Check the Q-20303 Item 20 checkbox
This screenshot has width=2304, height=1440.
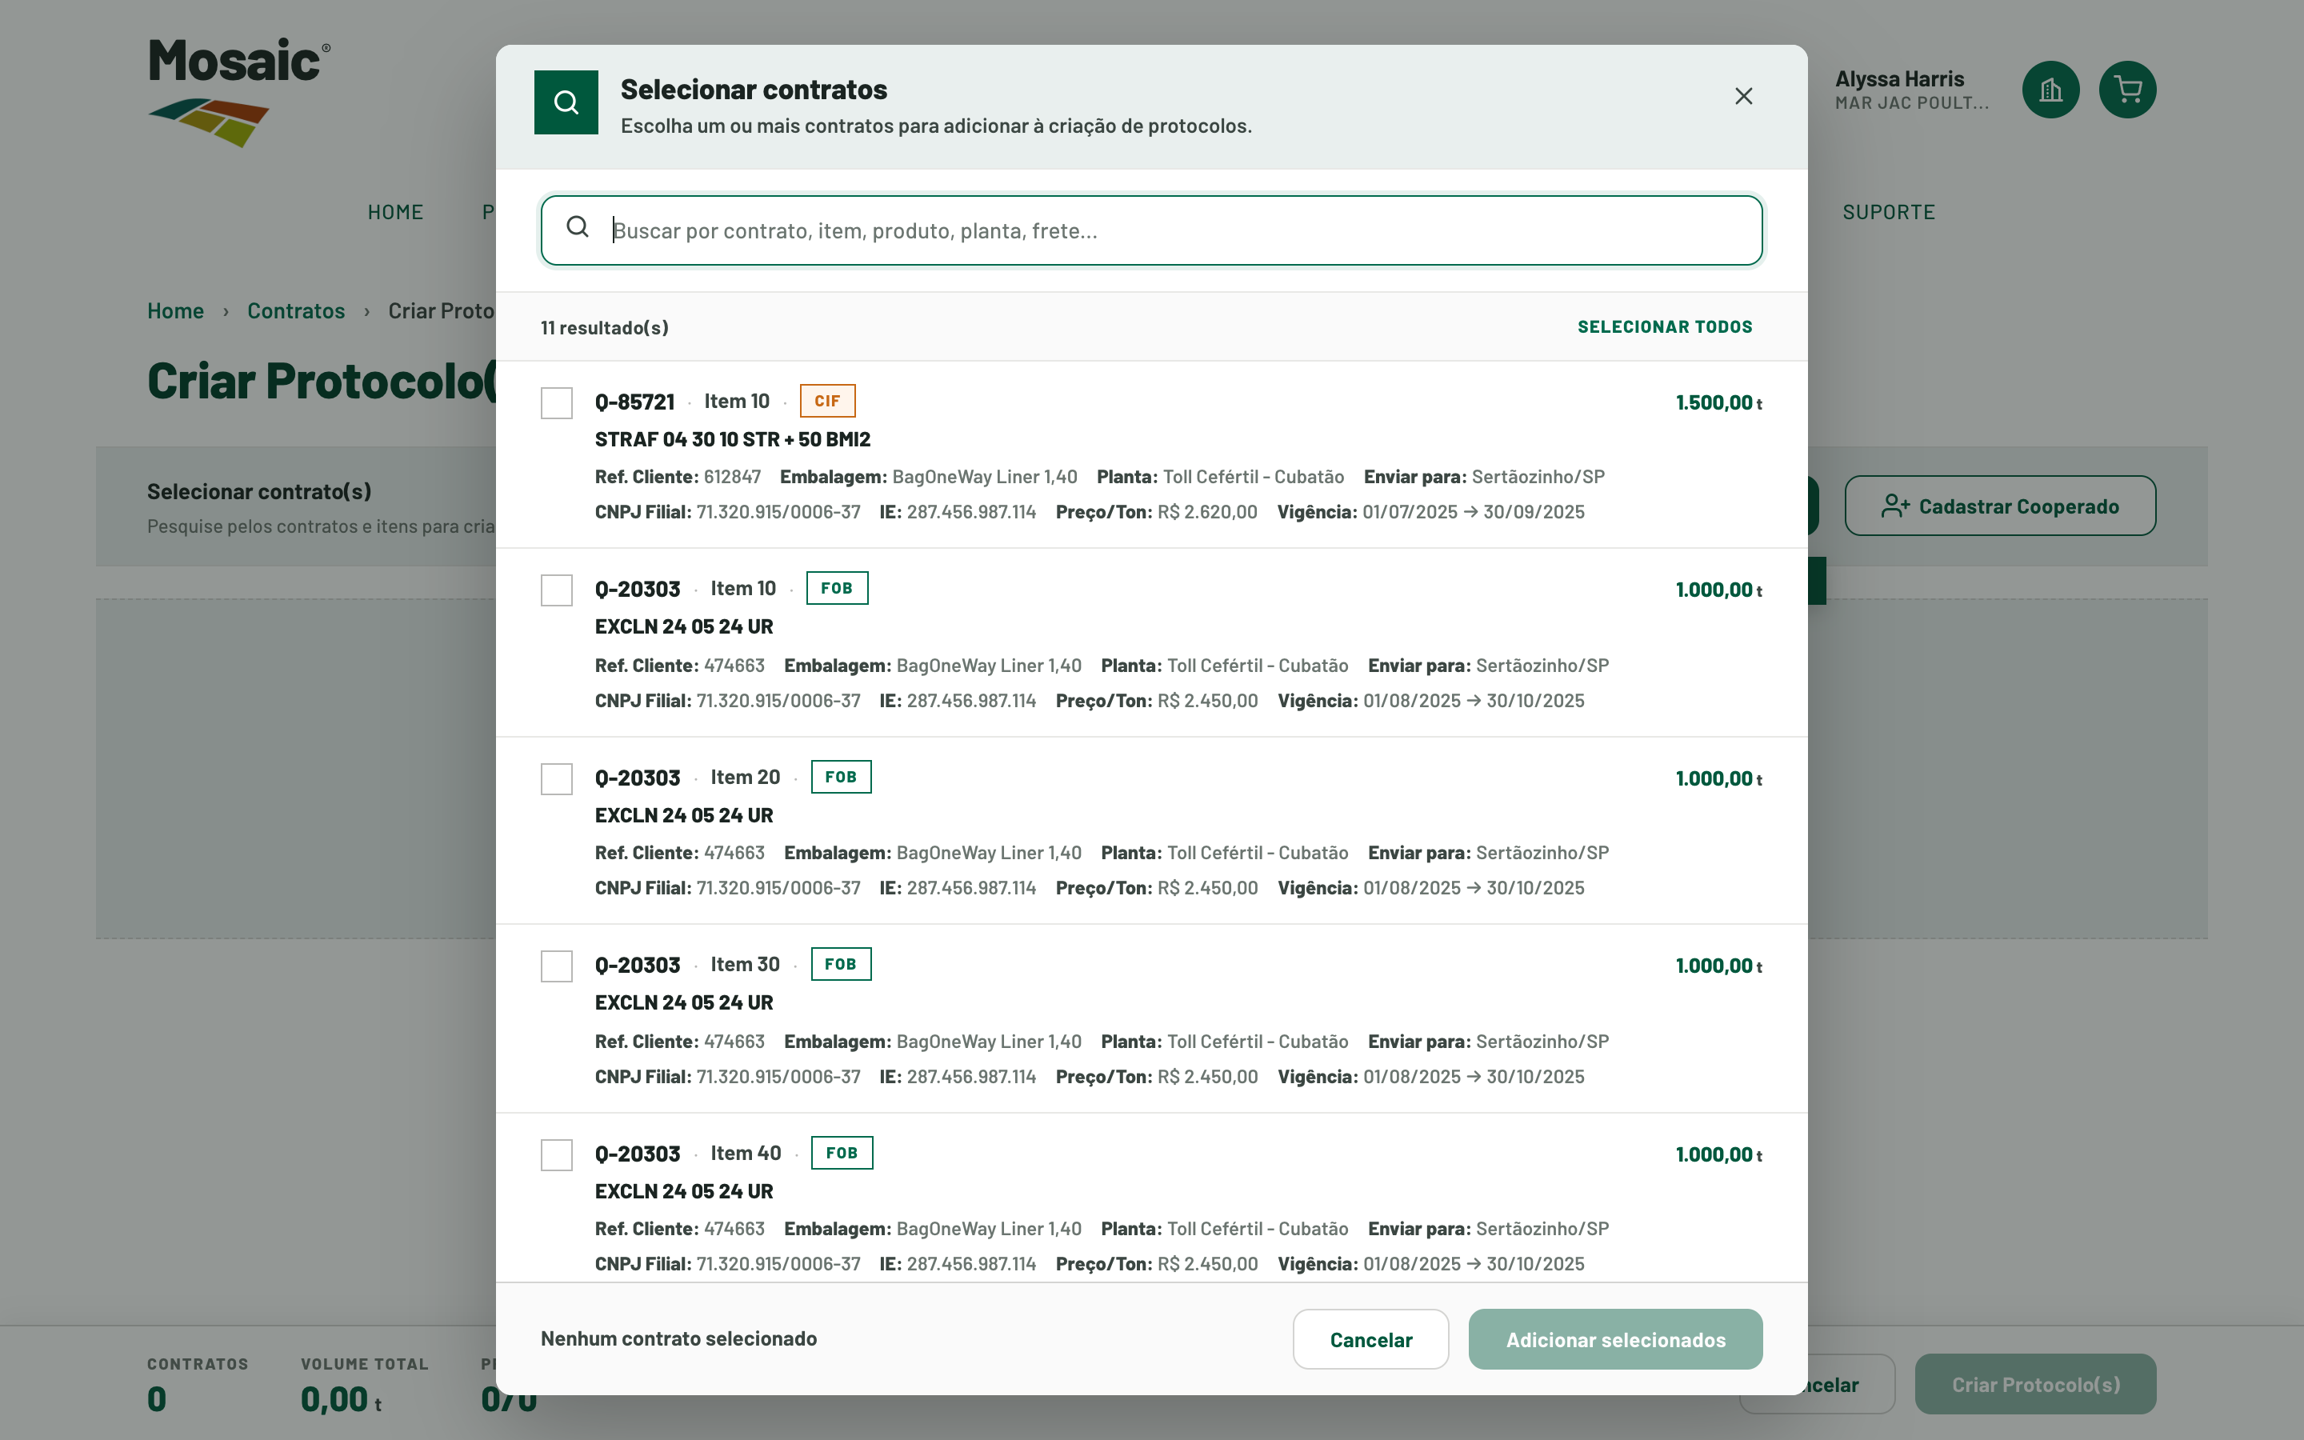click(557, 779)
